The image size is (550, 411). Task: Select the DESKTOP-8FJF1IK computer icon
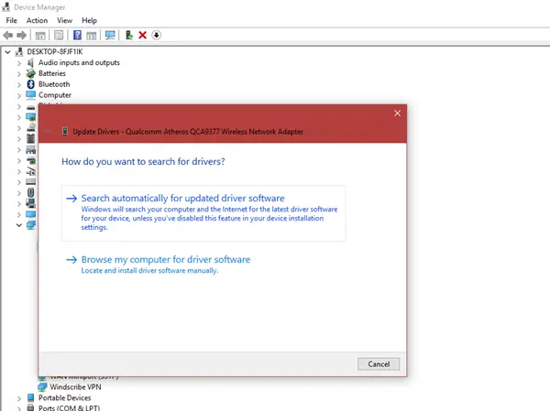pos(19,52)
